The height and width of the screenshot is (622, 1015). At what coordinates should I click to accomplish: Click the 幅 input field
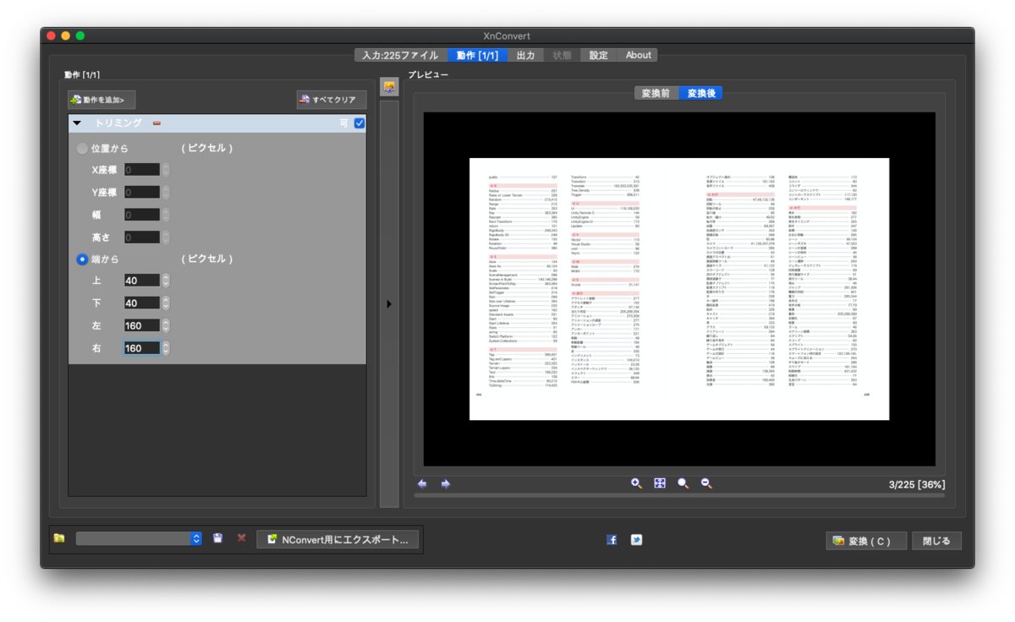click(142, 216)
